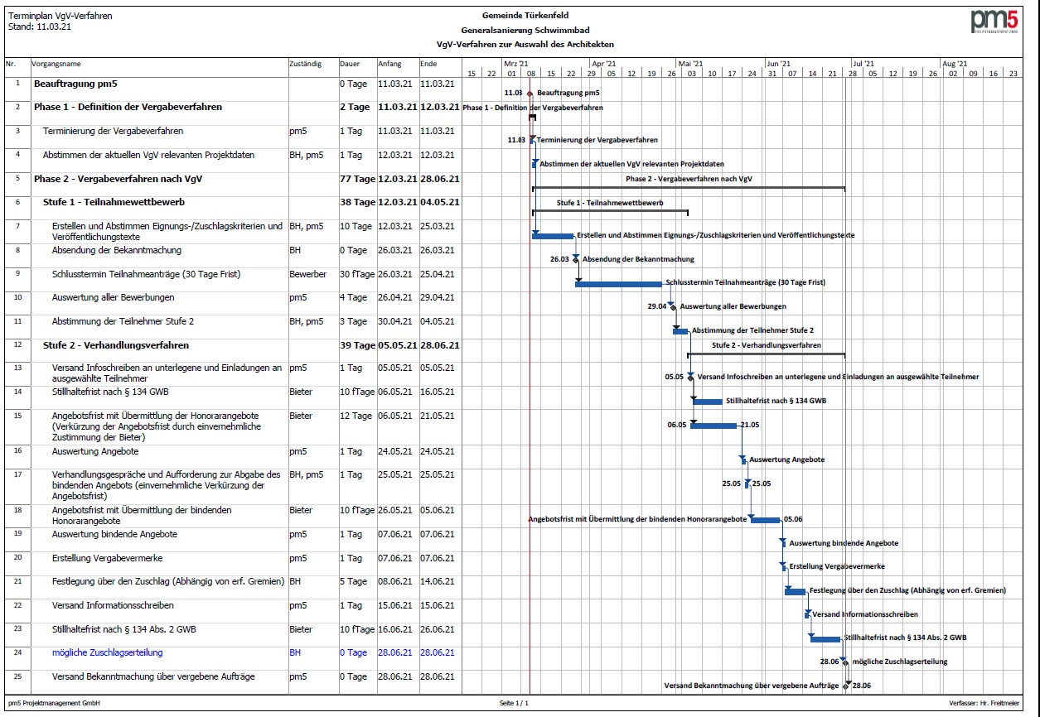Click Gantt bar of Stillhaltefrist nach § 134 GWB
Viewport: 1040px width, 717px height.
[x=708, y=402]
